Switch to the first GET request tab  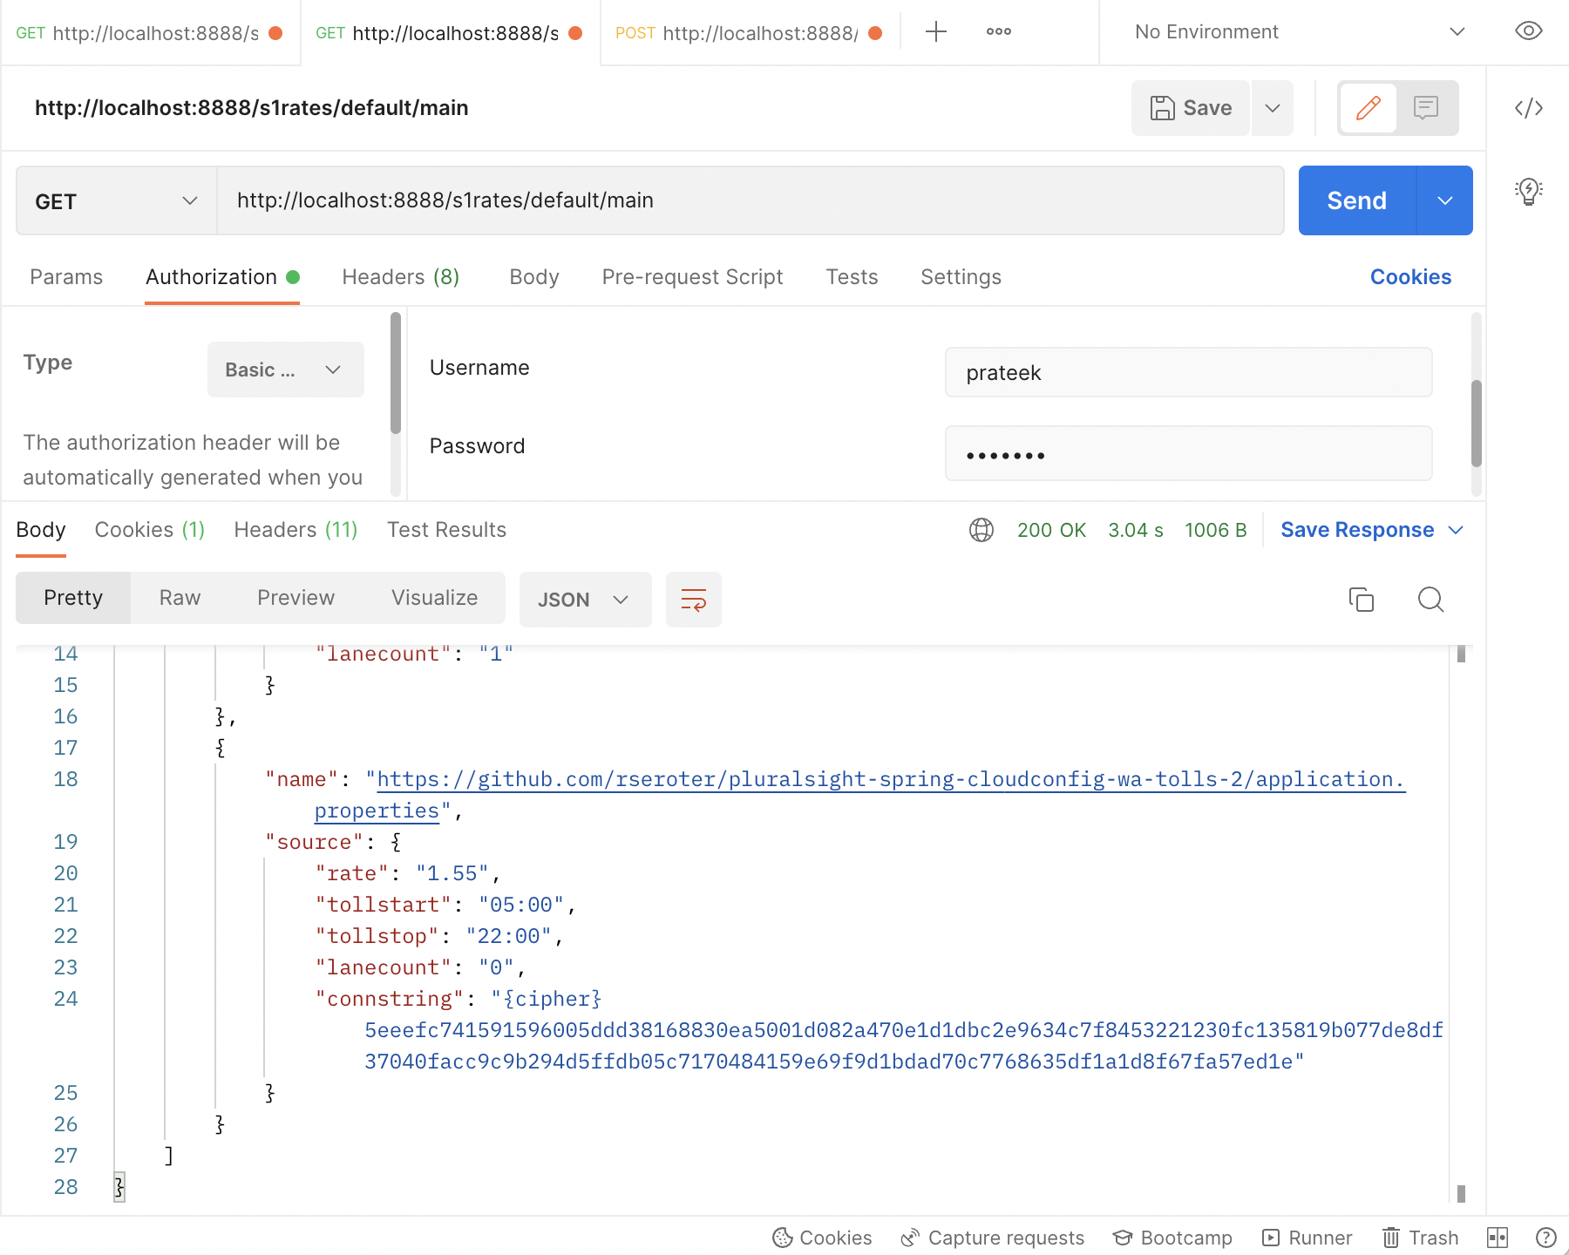coord(150,33)
